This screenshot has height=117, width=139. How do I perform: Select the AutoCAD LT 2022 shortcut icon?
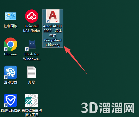pos(53,16)
